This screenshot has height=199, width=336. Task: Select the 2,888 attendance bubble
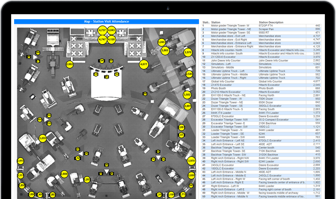pos(64,174)
